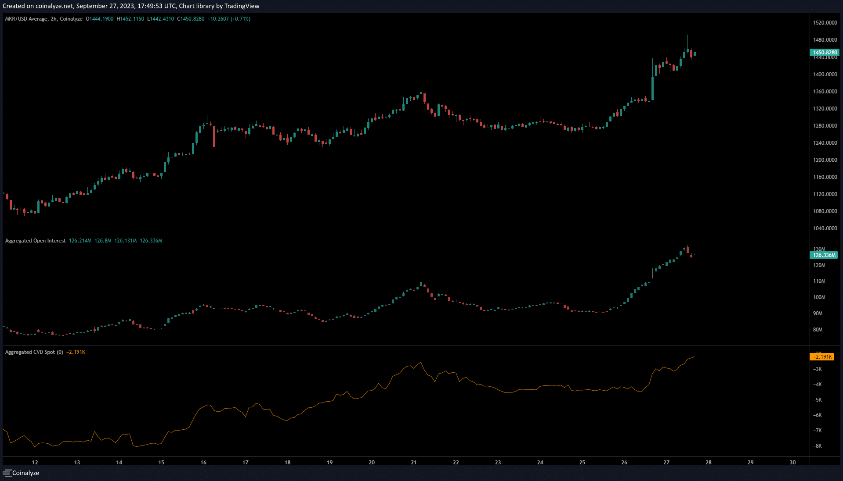Click the Coinalyze hamburger logo icon

[x=7, y=473]
